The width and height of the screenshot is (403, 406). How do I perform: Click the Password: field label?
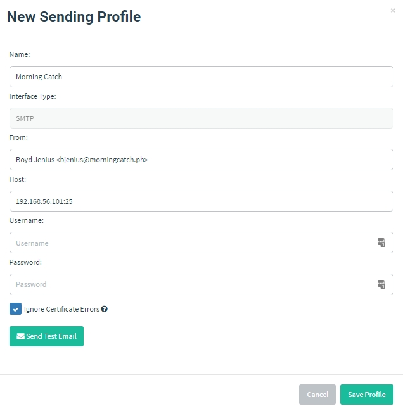tap(25, 262)
